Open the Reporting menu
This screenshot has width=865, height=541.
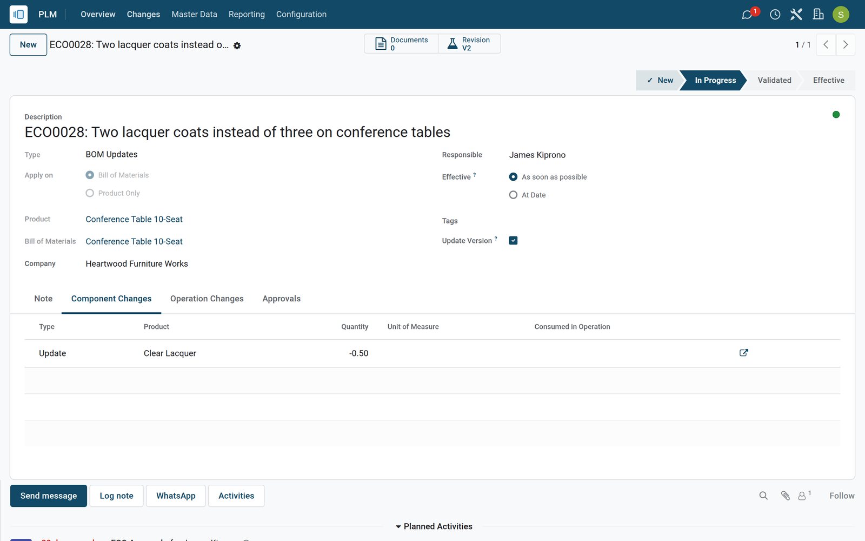(x=247, y=15)
